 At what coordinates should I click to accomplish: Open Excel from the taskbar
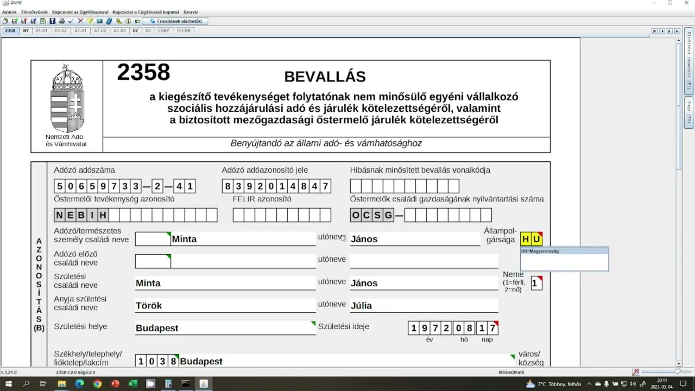pos(132,384)
